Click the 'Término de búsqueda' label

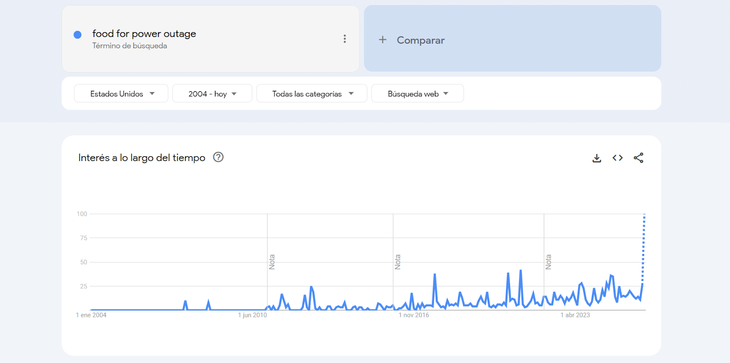130,46
